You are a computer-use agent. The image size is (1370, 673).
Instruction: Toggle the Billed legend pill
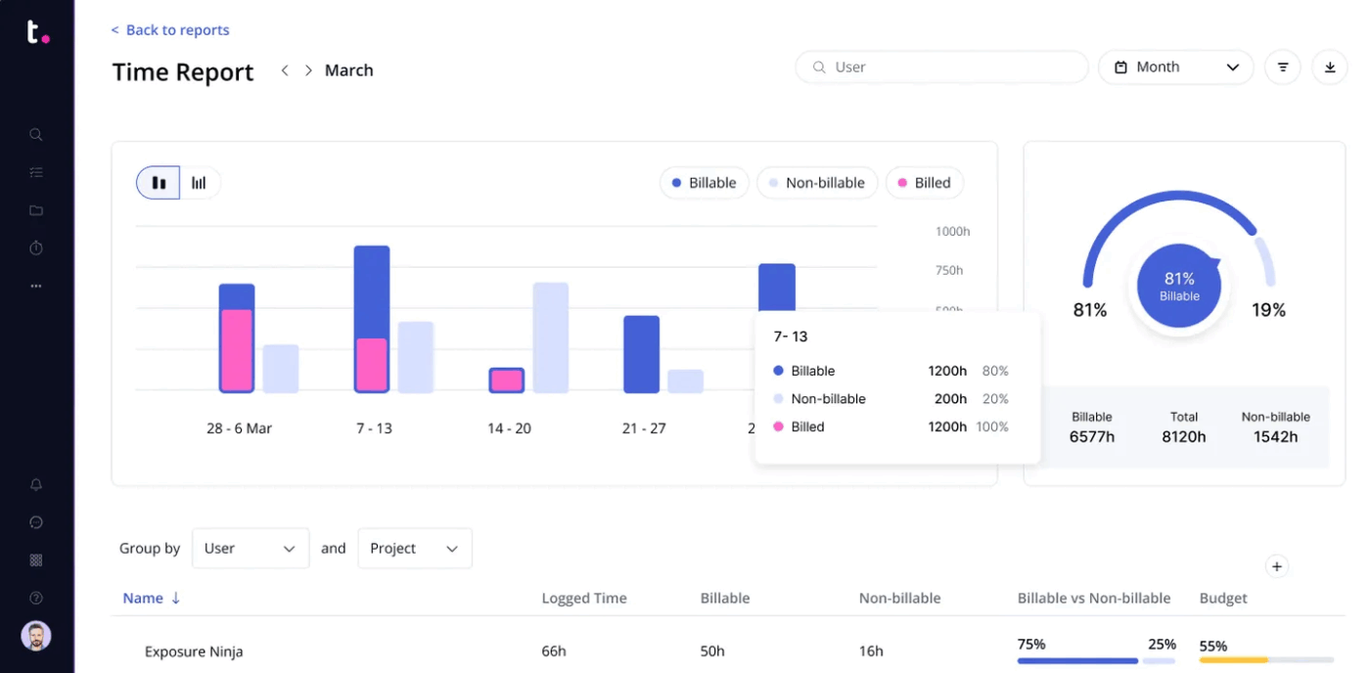924,182
